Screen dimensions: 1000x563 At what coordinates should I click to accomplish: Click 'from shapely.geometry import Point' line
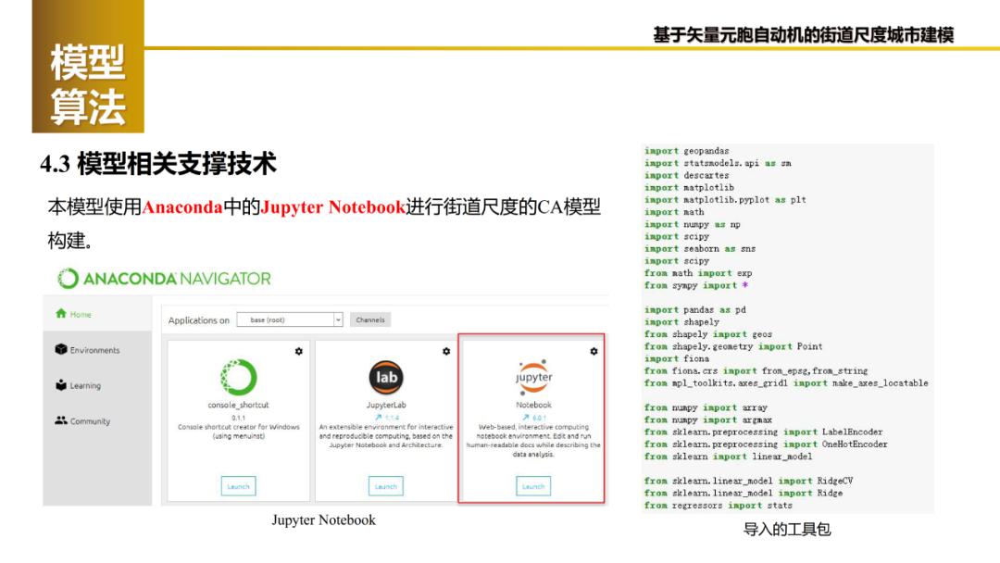click(x=733, y=346)
